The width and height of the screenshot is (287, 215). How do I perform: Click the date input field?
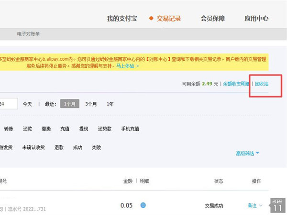pos(9,104)
